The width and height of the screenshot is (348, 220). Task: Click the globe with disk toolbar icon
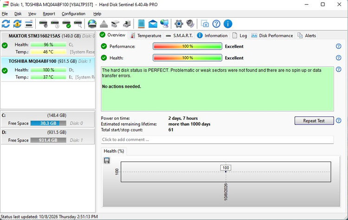pyautogui.click(x=92, y=24)
